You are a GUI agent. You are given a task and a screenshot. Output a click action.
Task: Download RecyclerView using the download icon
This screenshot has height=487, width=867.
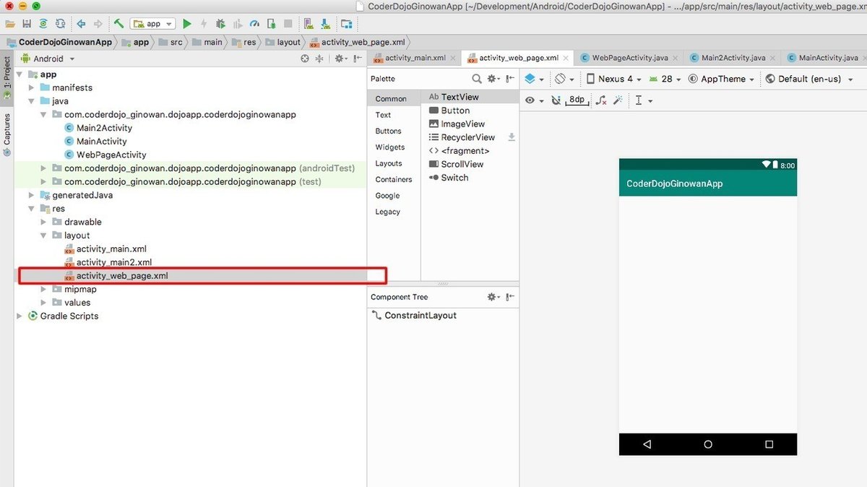point(512,137)
